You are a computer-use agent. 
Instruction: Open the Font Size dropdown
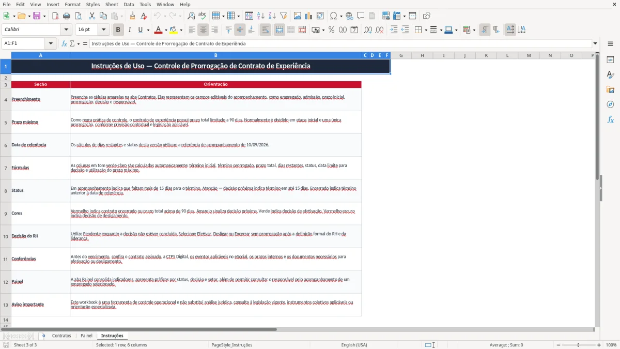pyautogui.click(x=104, y=30)
